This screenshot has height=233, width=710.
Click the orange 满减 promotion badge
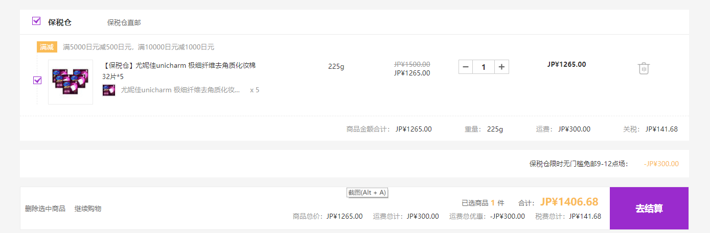pyautogui.click(x=47, y=47)
